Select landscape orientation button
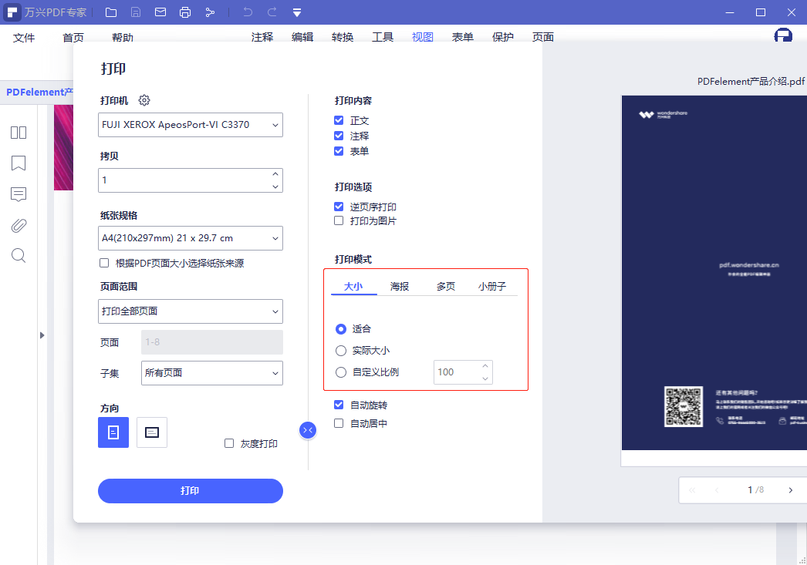 click(x=151, y=432)
